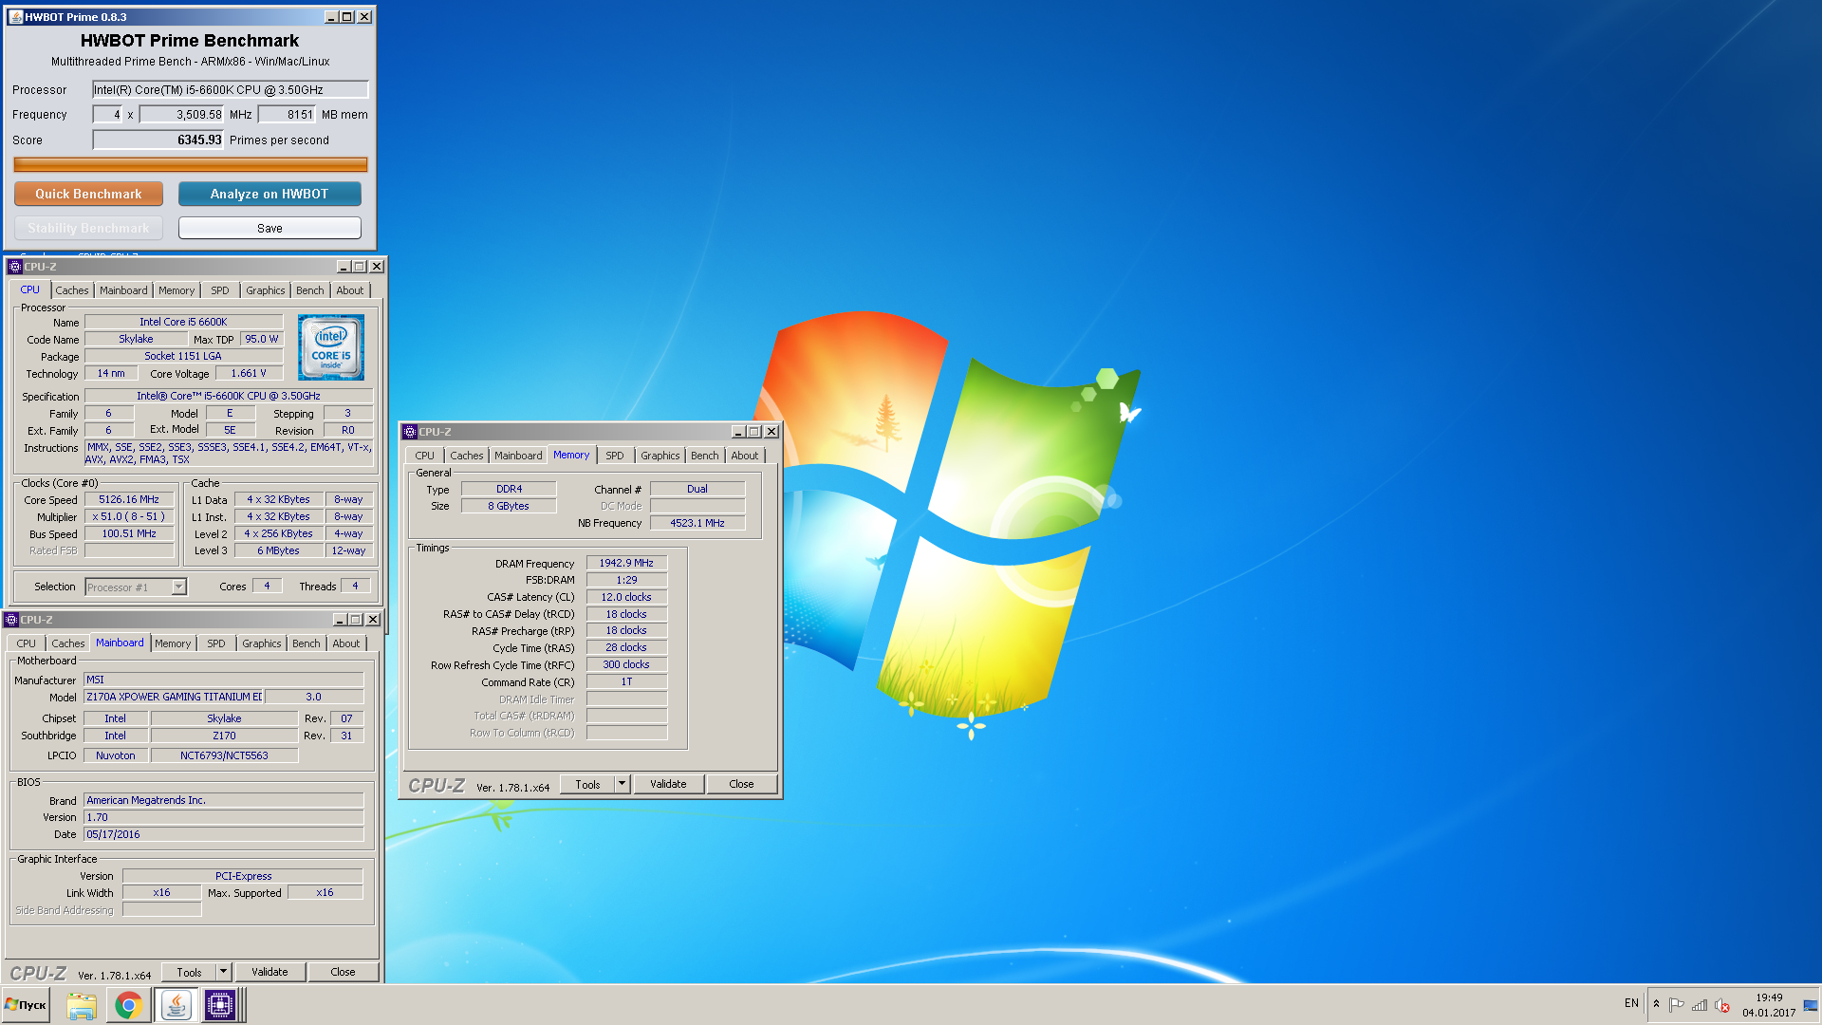
Task: Click the frequency field 3,509.58
Action: pyautogui.click(x=182, y=115)
